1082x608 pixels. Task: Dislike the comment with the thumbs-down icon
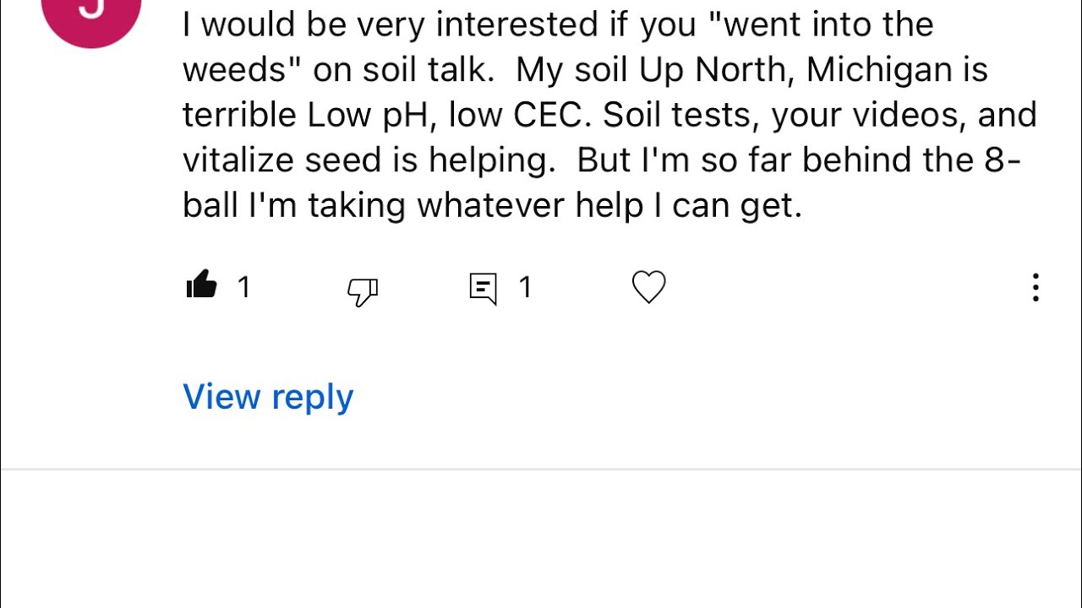pos(363,290)
